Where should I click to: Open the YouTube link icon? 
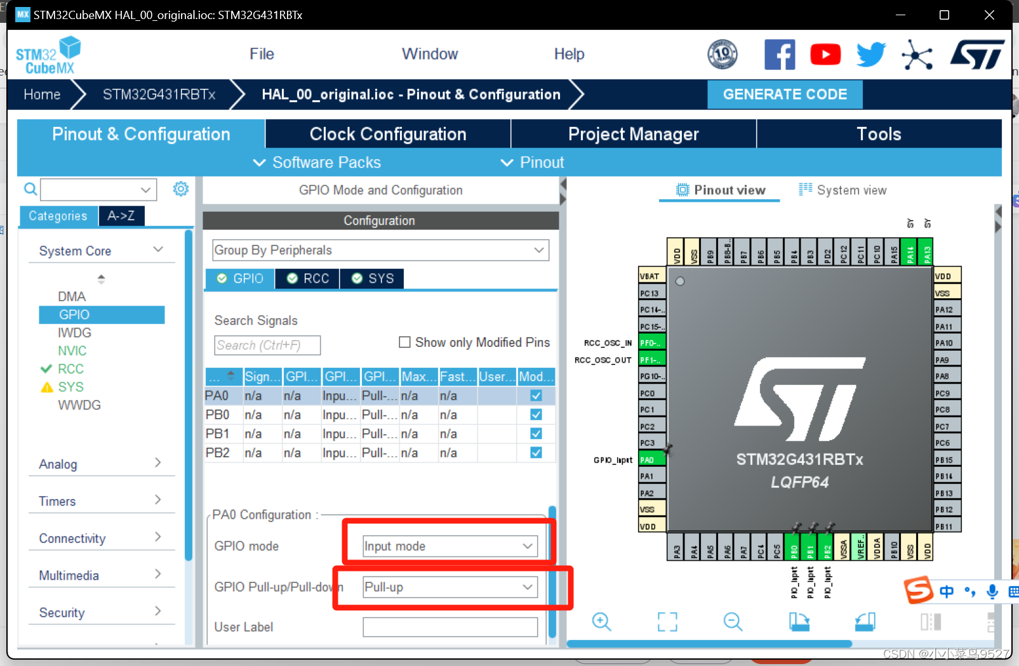click(x=825, y=55)
